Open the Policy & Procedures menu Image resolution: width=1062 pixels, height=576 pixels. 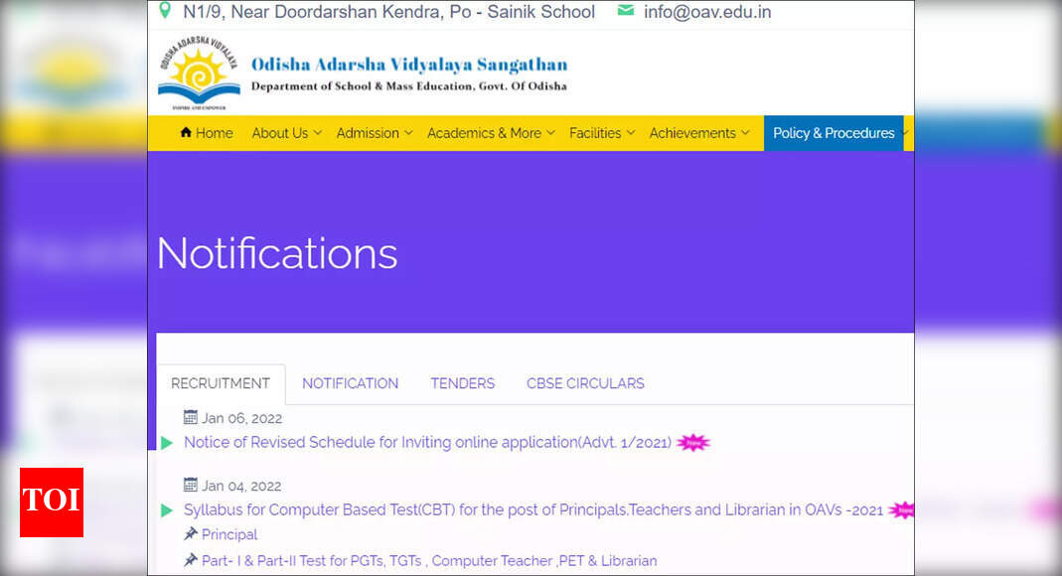pos(834,133)
